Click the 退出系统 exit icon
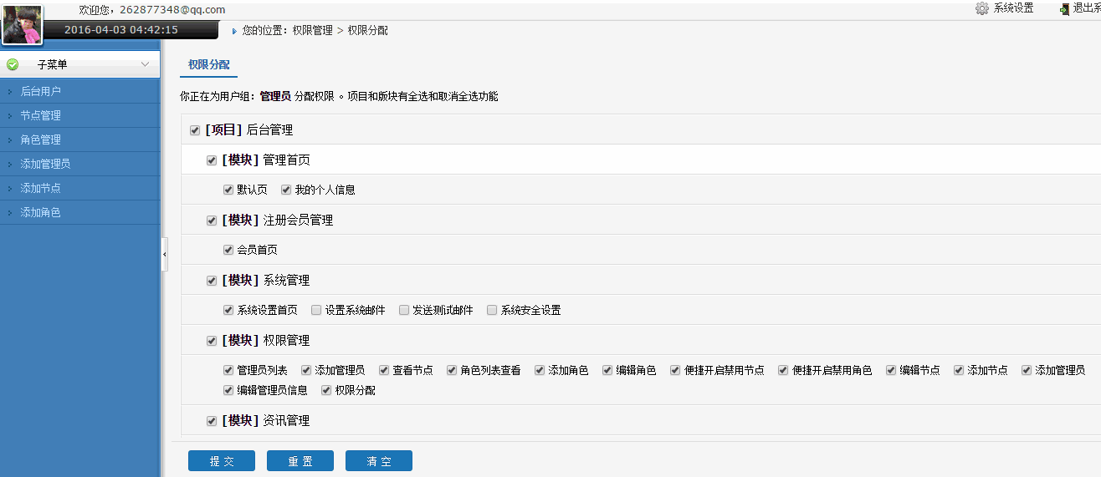This screenshot has height=477, width=1101. click(1064, 8)
